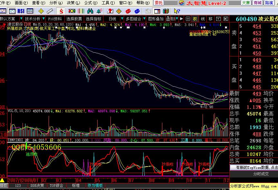Open the 窗口(W) menu
The width and height of the screenshot is (278, 190).
pyautogui.click(x=126, y=3)
